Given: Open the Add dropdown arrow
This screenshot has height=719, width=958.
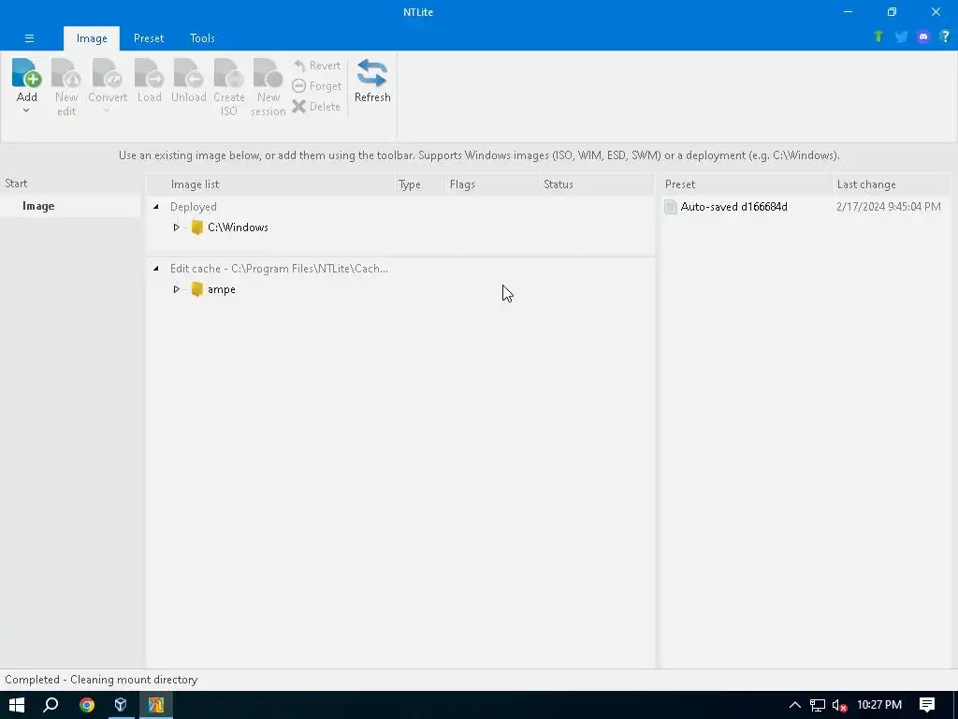Looking at the screenshot, I should pos(26,110).
